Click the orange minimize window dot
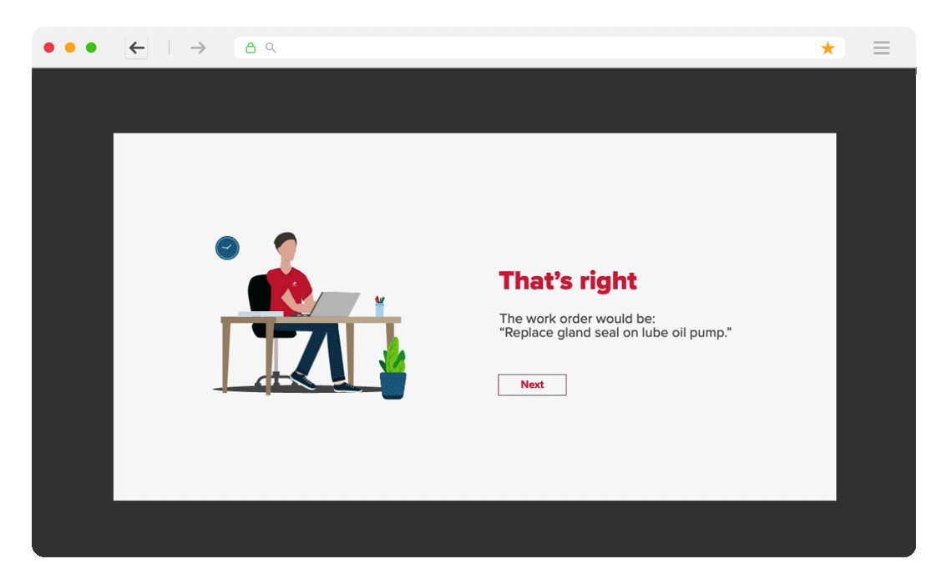Viewport: 952px width, 584px height. pos(70,48)
